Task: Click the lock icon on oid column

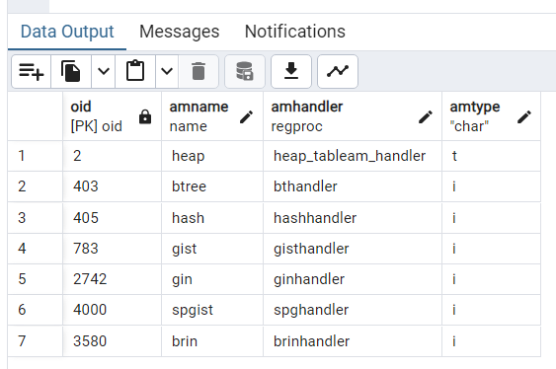Action: pos(145,116)
